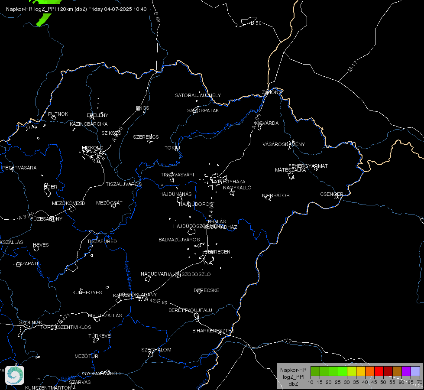The image size is (424, 390).
Task: Pick the 40-45 dbZ orange swatch
Action: coord(370,371)
